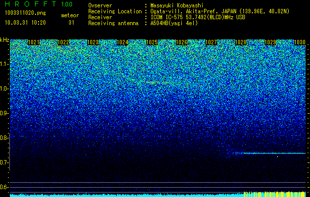
Task: Select the observer name Masayuki Kobayashi
Action: pos(177,5)
